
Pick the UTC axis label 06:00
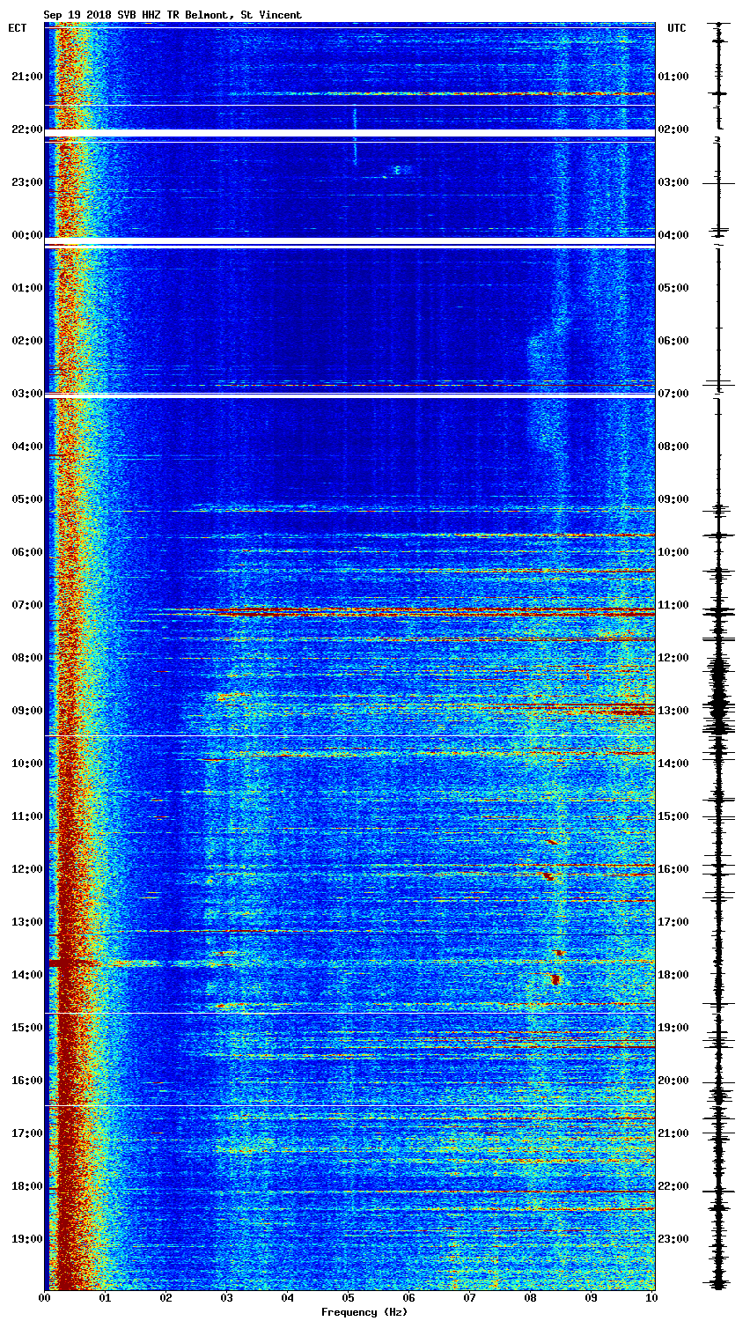pyautogui.click(x=673, y=341)
